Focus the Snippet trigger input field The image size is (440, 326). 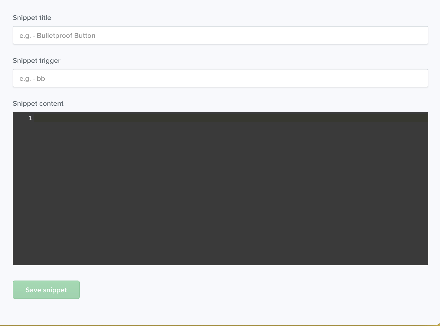(x=220, y=78)
